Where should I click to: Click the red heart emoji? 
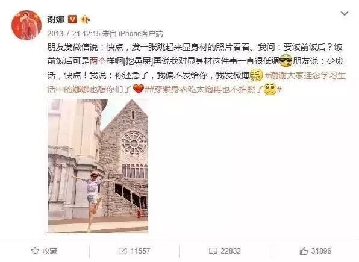[x=139, y=89]
